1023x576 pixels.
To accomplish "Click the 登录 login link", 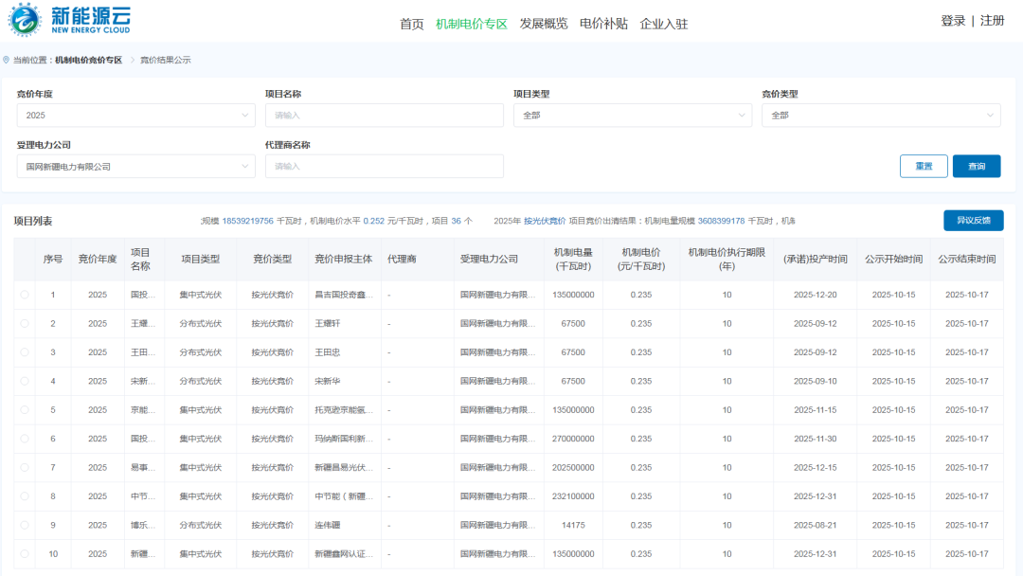I will click(953, 21).
